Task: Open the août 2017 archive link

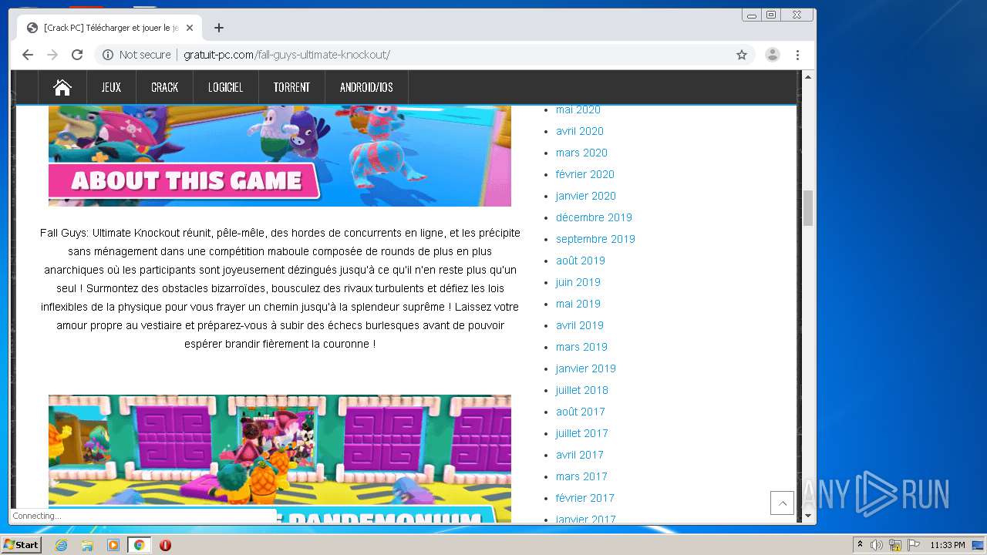Action: point(581,412)
